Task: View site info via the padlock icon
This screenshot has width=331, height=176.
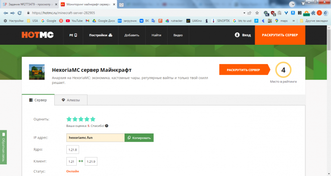Action: [28, 13]
